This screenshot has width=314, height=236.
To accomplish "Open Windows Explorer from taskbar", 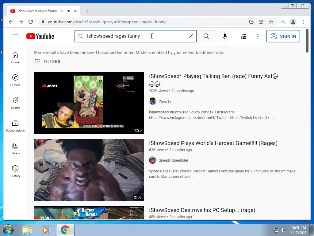I will [27, 230].
